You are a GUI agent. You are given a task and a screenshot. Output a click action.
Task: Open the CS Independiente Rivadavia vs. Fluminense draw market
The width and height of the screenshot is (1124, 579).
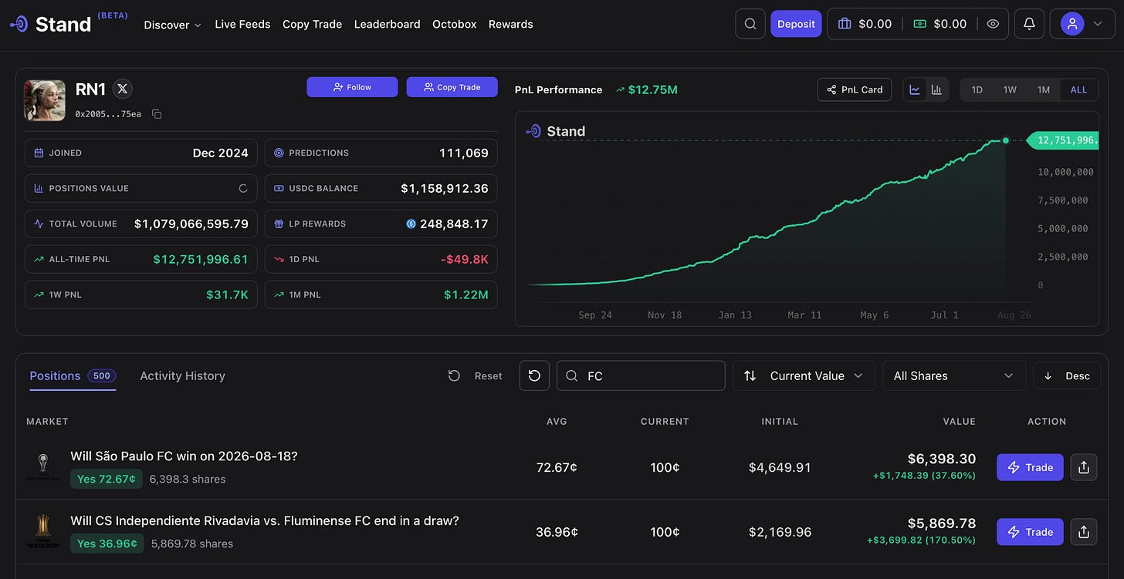pos(265,520)
